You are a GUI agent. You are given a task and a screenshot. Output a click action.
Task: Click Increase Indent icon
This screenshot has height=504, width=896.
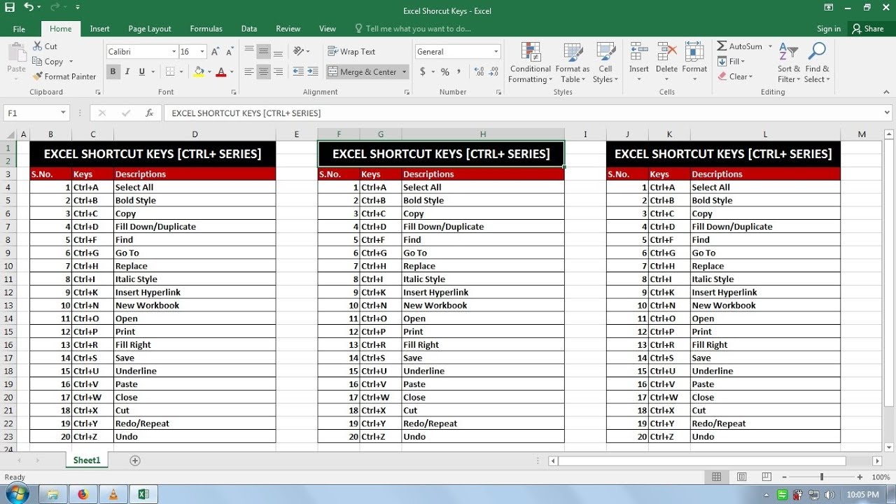pos(313,71)
